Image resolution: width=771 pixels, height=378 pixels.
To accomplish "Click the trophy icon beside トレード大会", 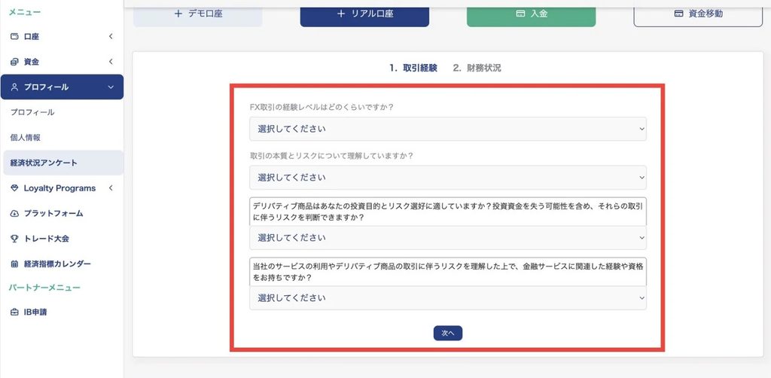I will pyautogui.click(x=14, y=239).
